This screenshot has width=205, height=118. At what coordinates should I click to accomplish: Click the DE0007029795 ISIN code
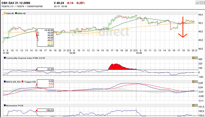pyautogui.click(x=35, y=6)
